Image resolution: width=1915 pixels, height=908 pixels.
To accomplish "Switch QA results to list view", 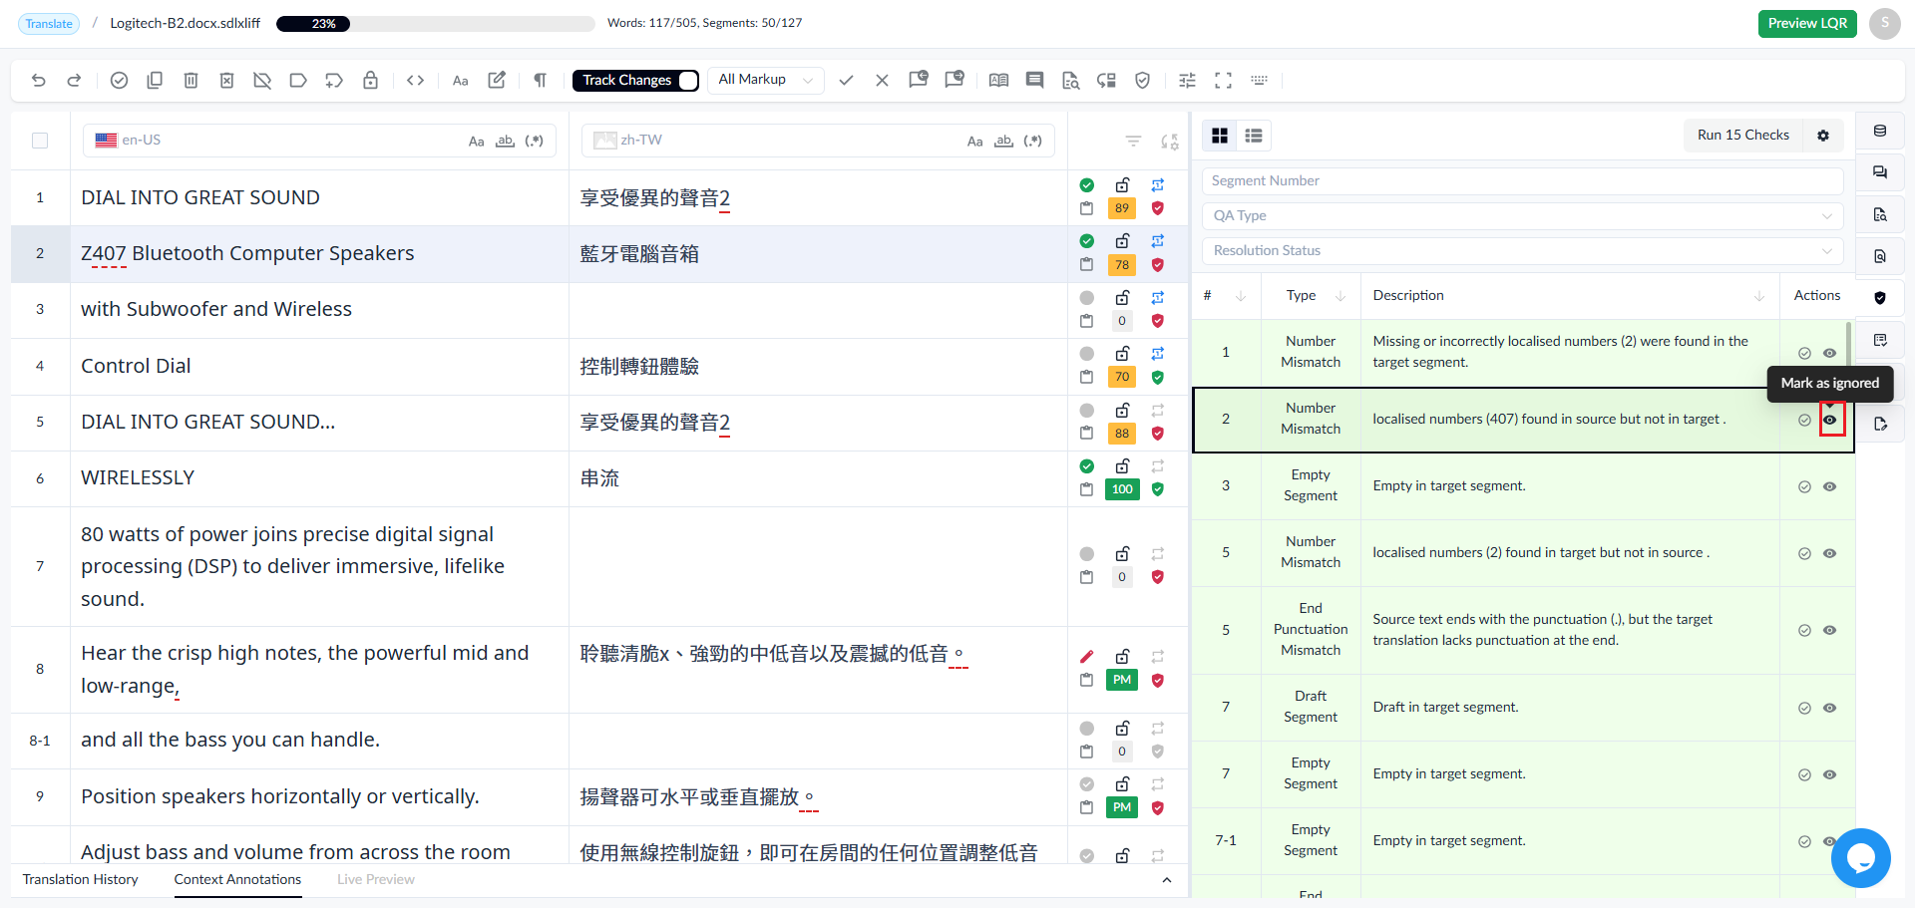I will pos(1254,136).
